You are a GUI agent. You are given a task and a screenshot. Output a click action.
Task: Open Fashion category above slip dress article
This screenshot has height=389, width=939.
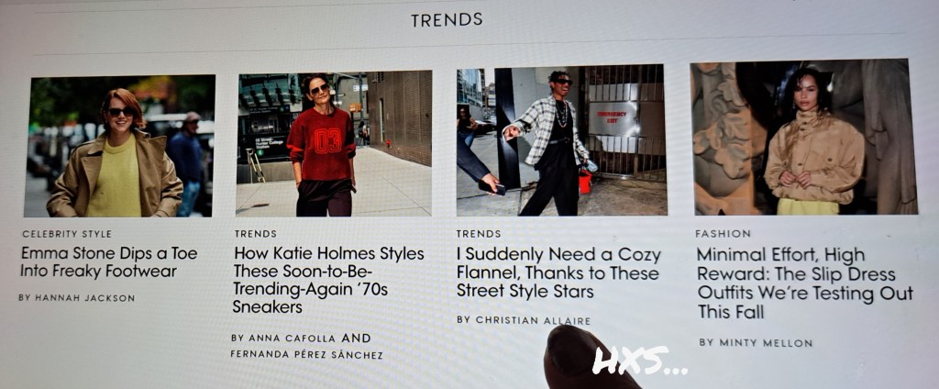(723, 234)
